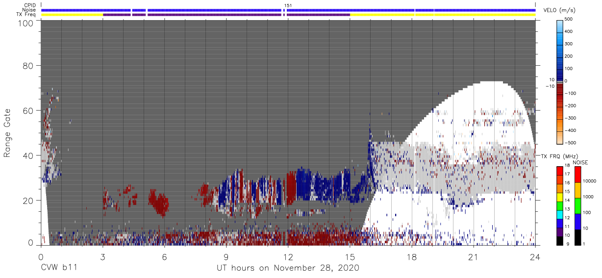This screenshot has width=602, height=278.
Task: Click the purple segment of the TX Freq bar
Action: 226,15
